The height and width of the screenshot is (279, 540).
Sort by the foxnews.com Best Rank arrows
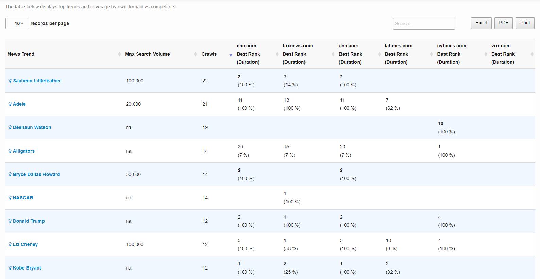click(x=333, y=54)
